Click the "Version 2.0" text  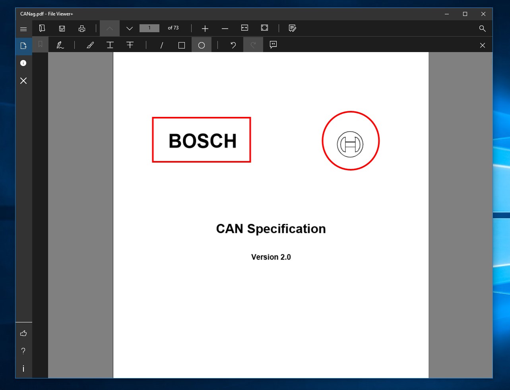pos(271,257)
